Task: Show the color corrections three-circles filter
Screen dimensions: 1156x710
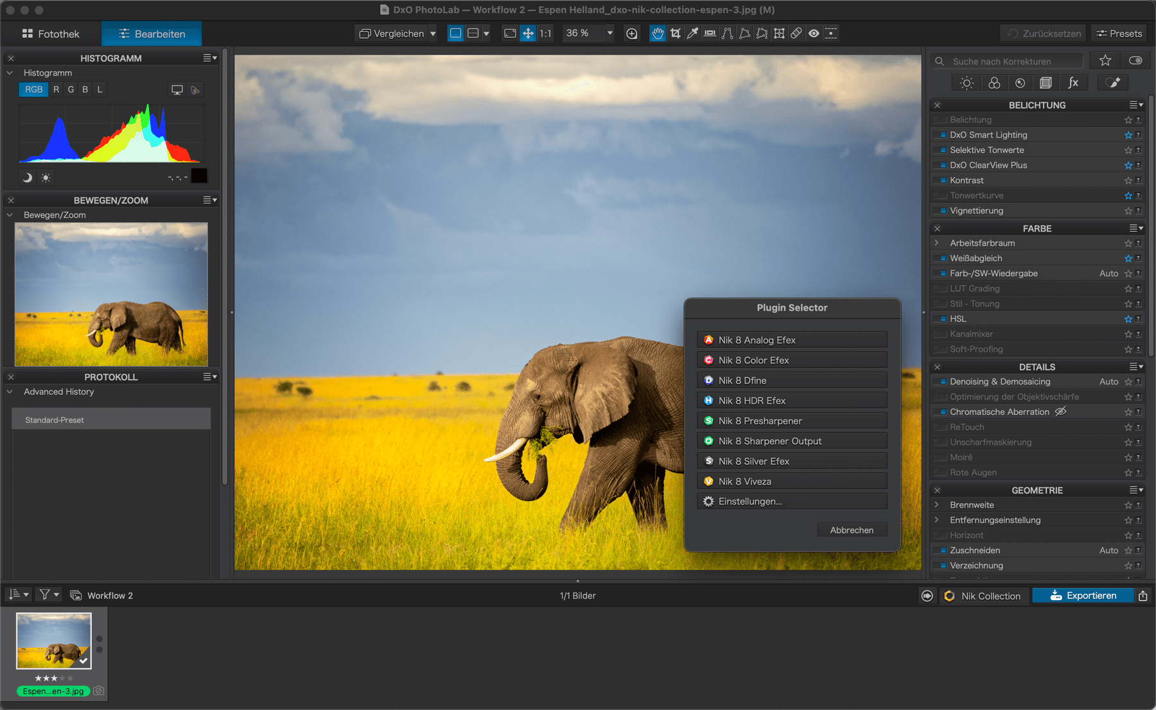Action: (994, 83)
